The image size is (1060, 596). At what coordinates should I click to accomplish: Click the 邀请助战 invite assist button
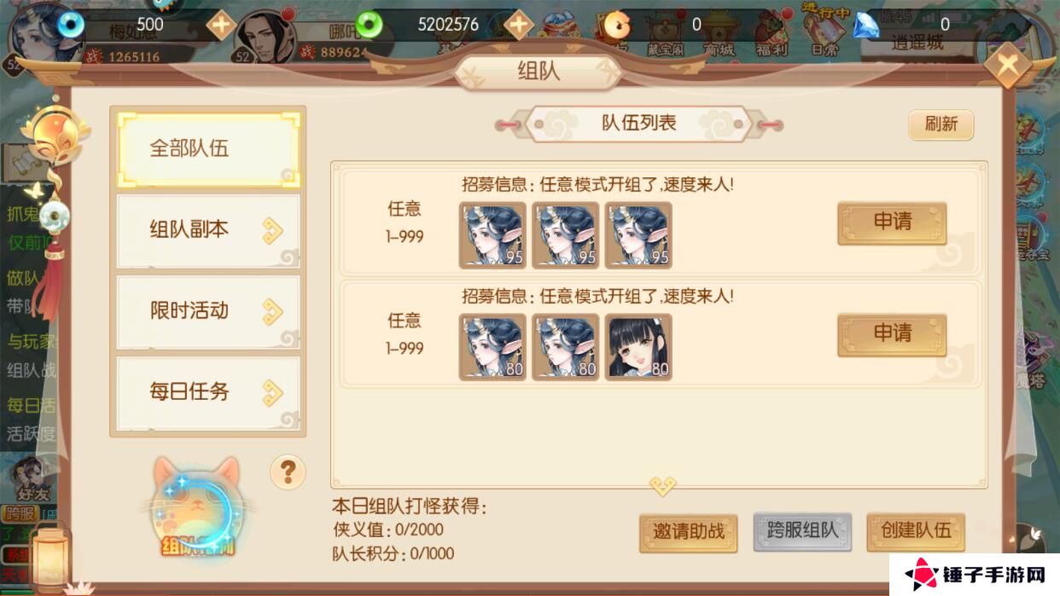click(x=688, y=532)
